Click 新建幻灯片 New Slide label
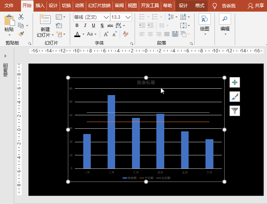The height and width of the screenshot is (204, 267). point(45,32)
